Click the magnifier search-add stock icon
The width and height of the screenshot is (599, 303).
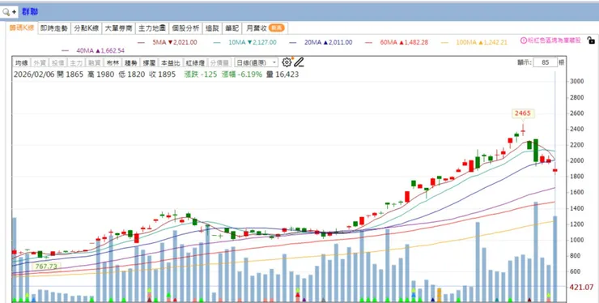tap(10, 12)
